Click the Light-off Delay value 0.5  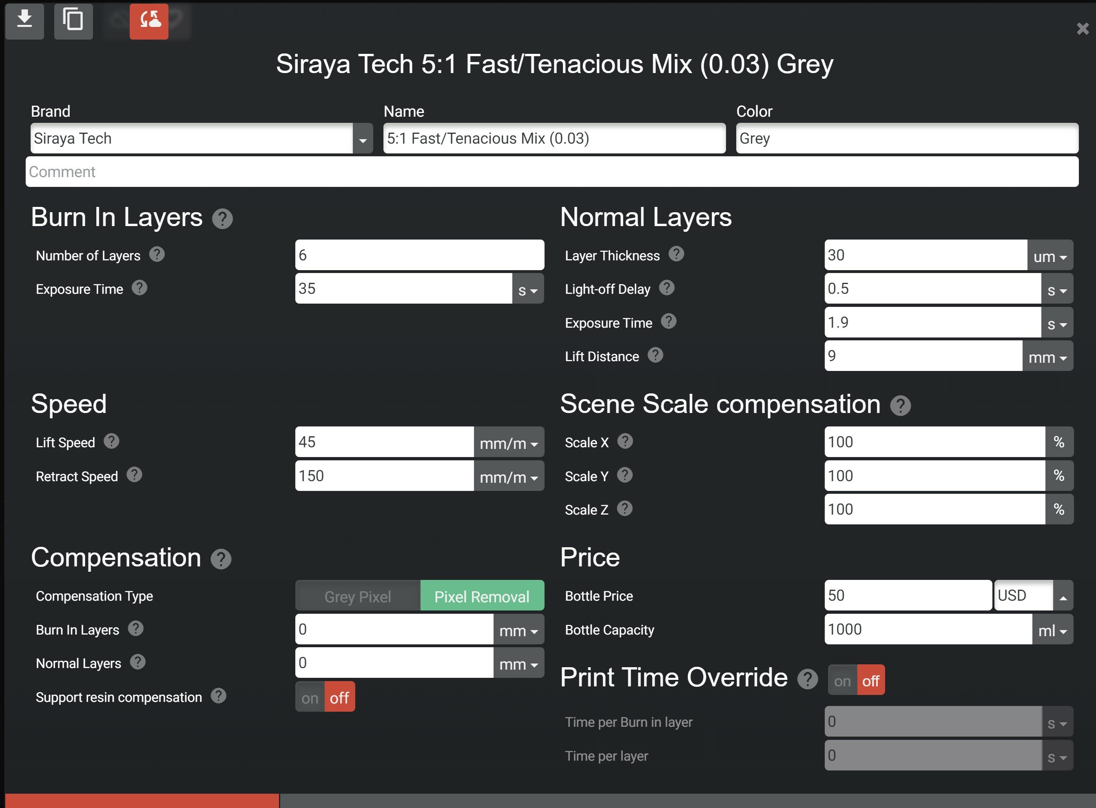(933, 289)
